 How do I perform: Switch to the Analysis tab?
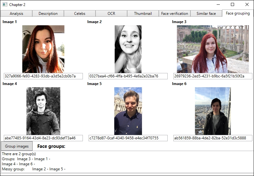tap(16, 13)
